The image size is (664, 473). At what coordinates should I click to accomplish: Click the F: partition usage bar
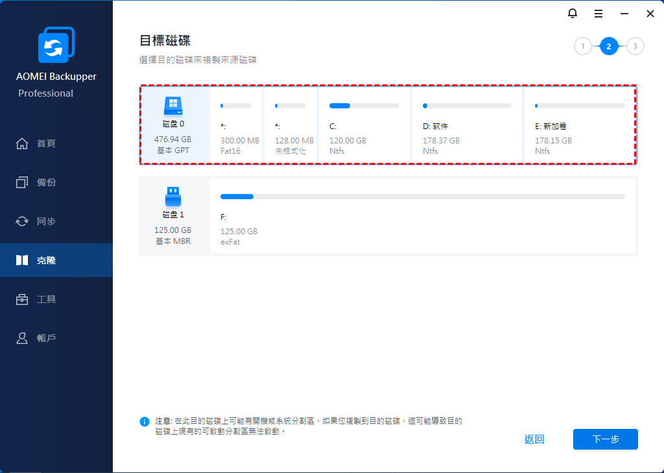(x=423, y=197)
